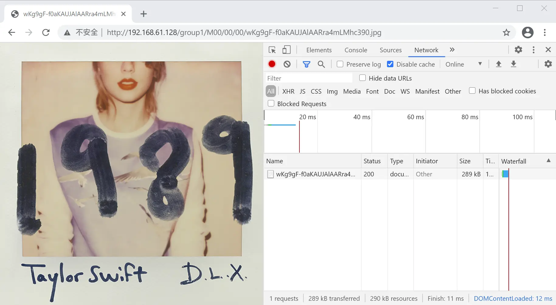Stop recording the network log
This screenshot has width=556, height=305.
coord(272,64)
